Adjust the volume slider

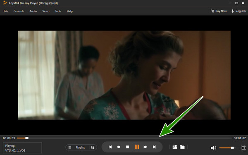[x=227, y=148]
